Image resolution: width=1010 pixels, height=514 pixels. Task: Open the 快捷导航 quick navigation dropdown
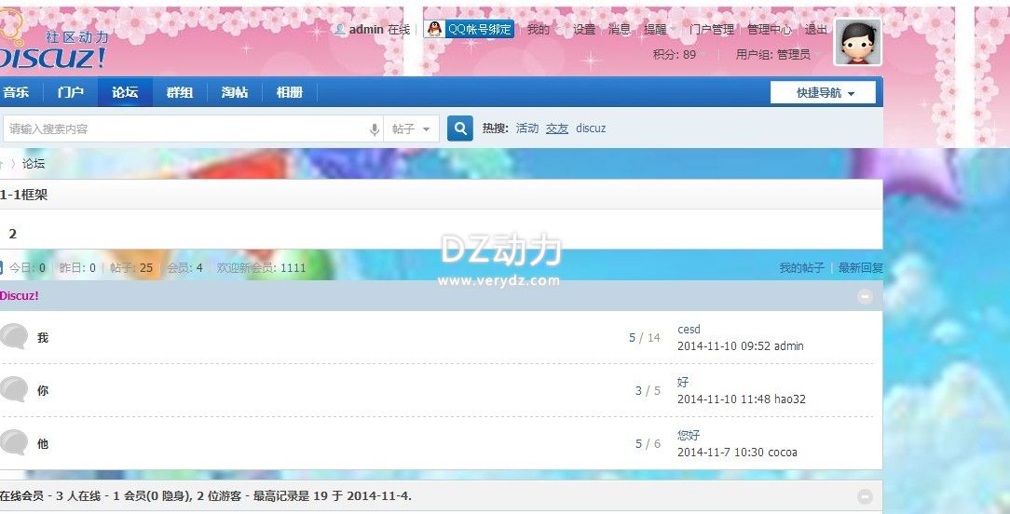[823, 93]
